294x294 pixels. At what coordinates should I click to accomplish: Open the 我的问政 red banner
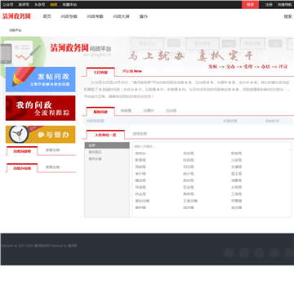click(x=40, y=108)
